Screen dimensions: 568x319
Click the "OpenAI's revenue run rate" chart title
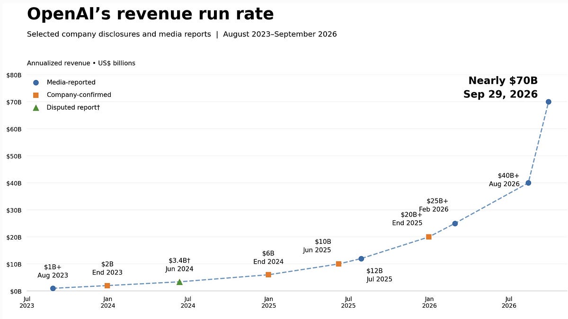click(x=151, y=14)
